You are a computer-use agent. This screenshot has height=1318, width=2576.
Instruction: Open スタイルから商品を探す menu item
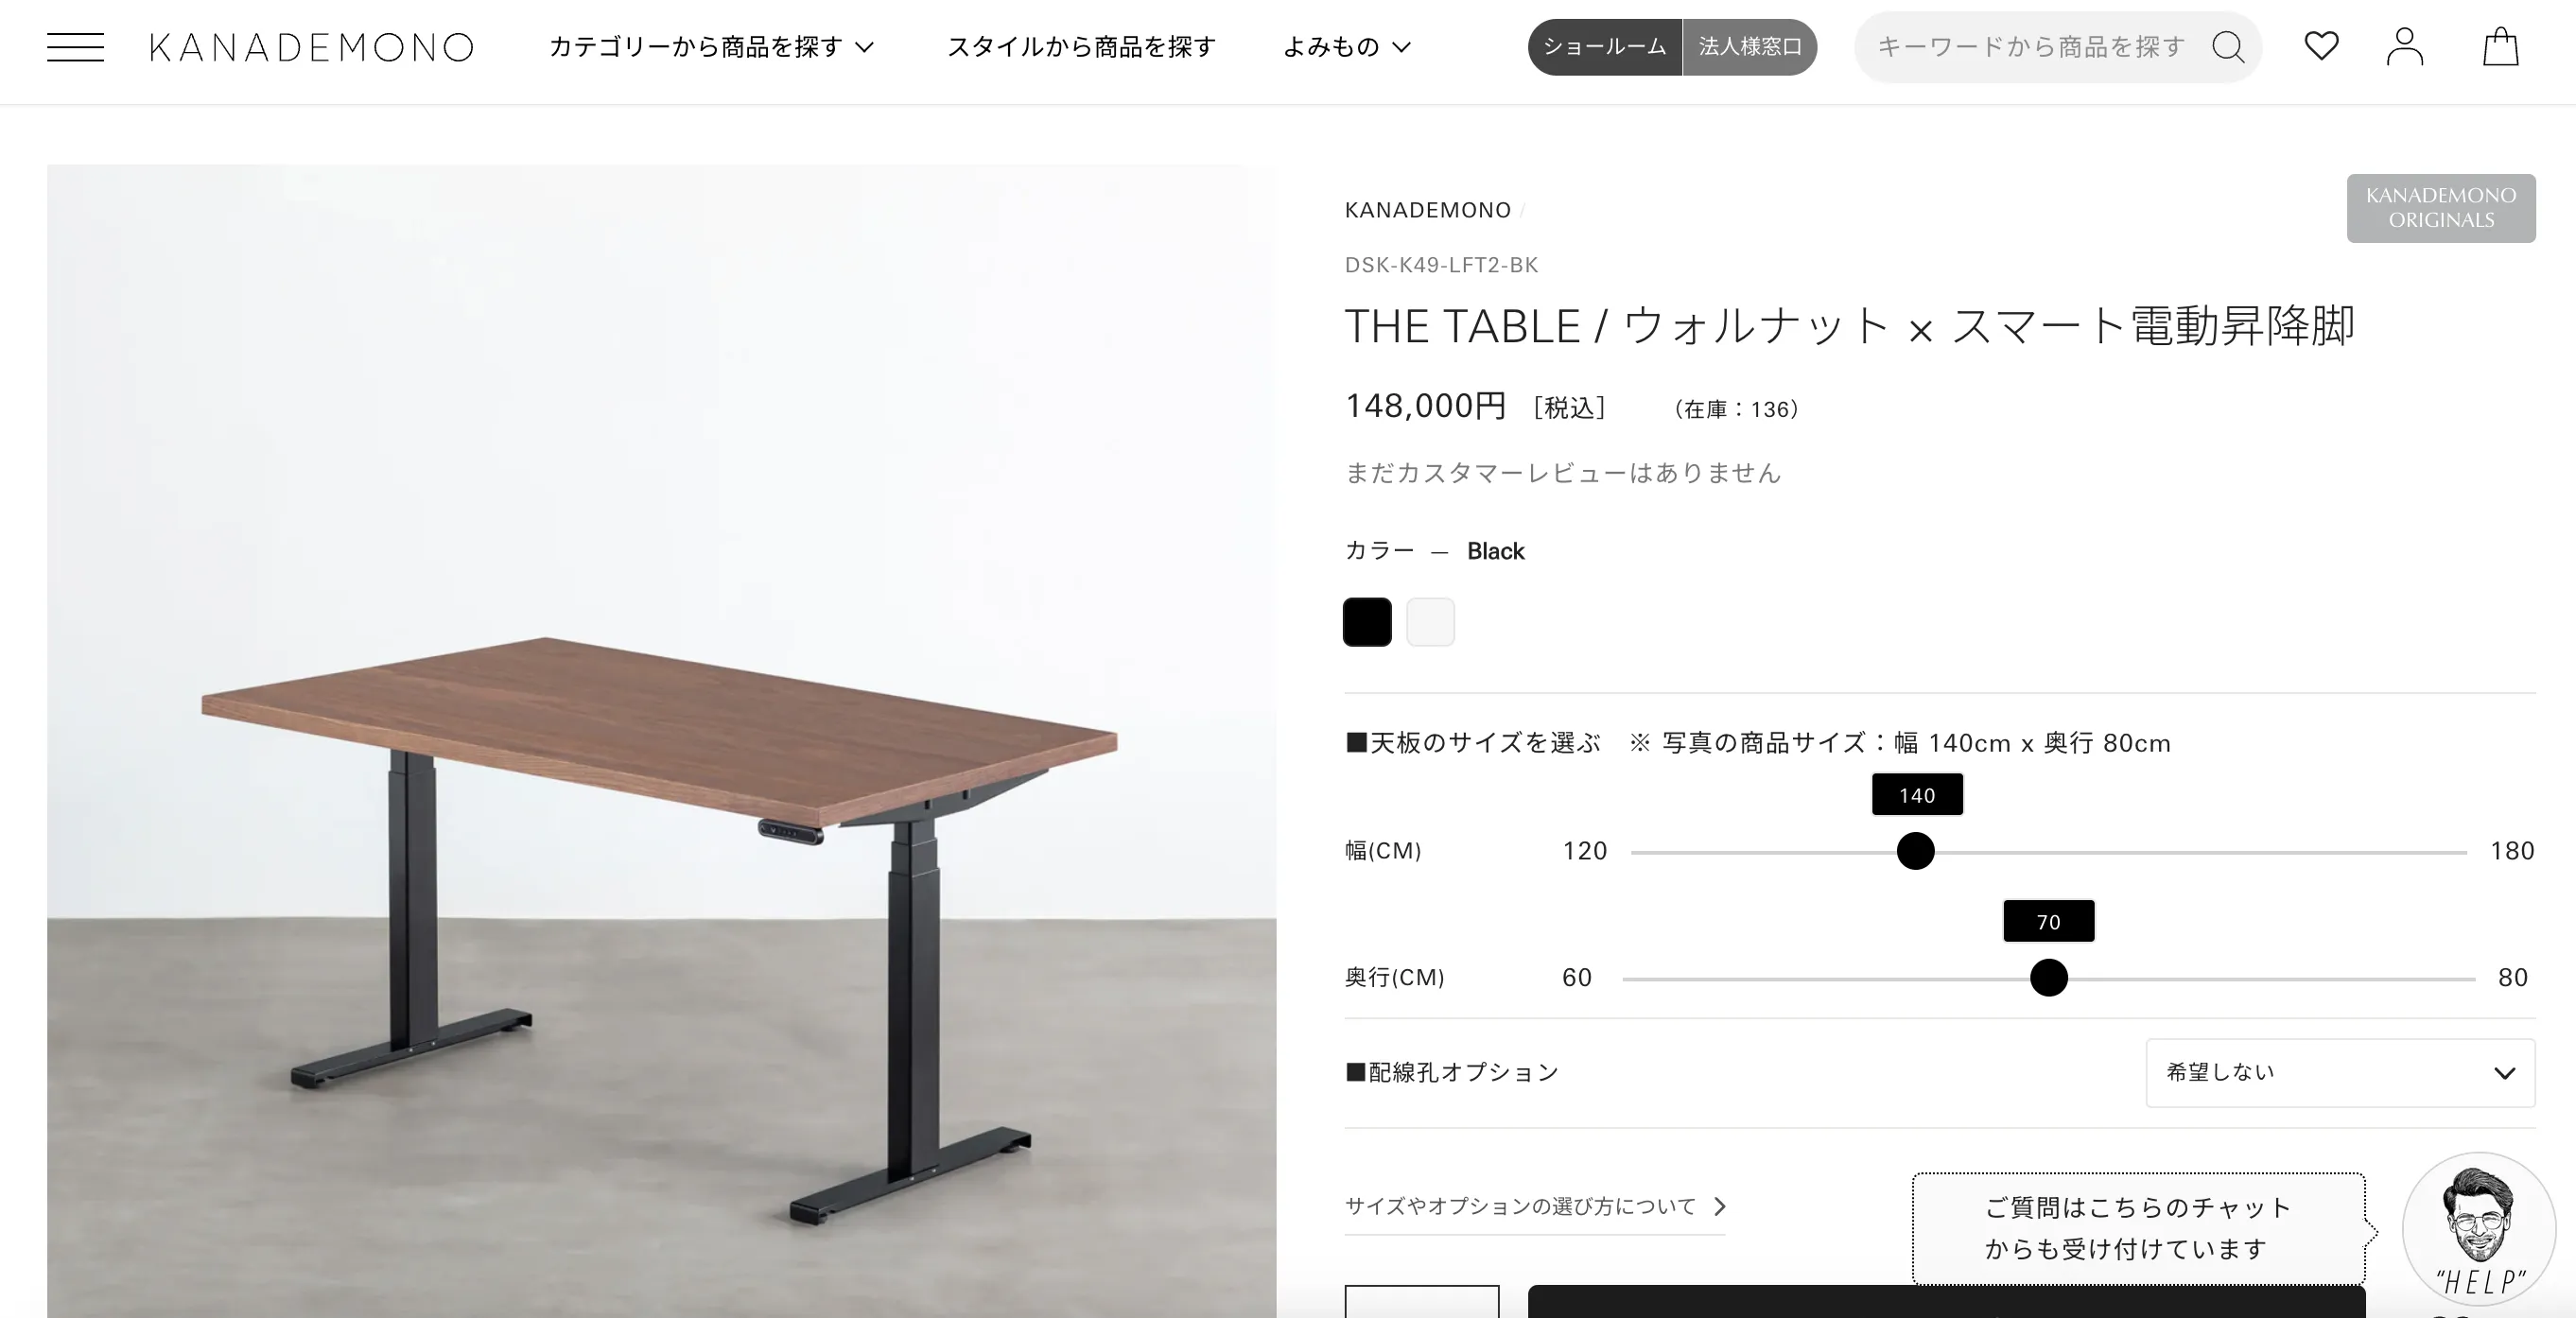[x=1081, y=47]
